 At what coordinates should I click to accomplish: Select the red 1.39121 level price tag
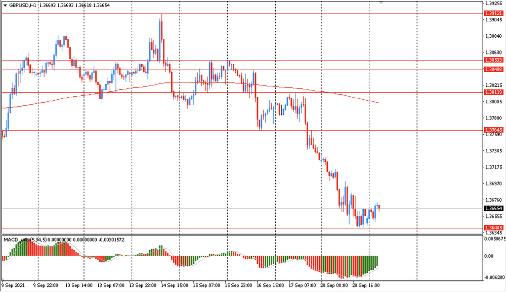click(494, 13)
